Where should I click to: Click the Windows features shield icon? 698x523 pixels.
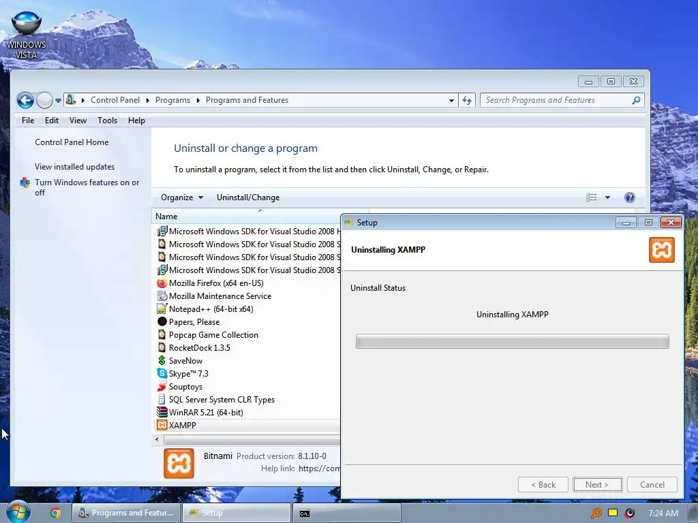tap(25, 183)
